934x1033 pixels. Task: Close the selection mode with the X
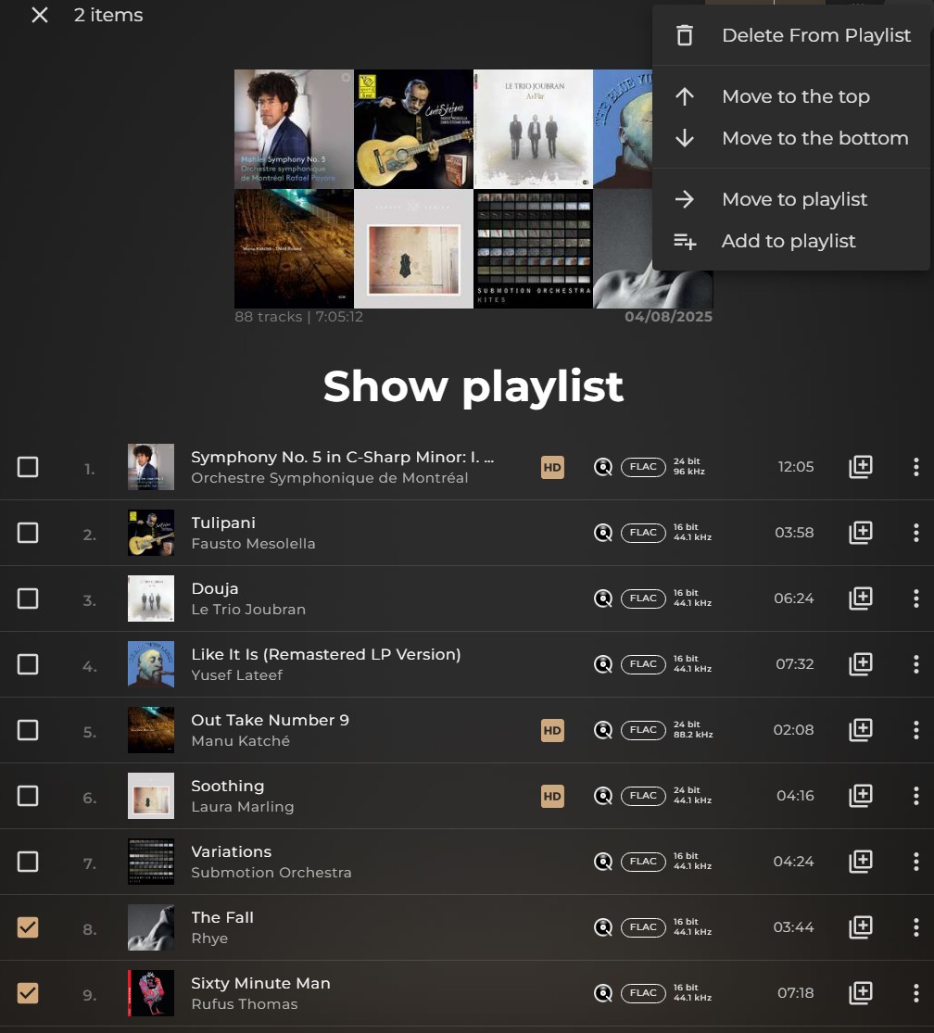click(39, 15)
